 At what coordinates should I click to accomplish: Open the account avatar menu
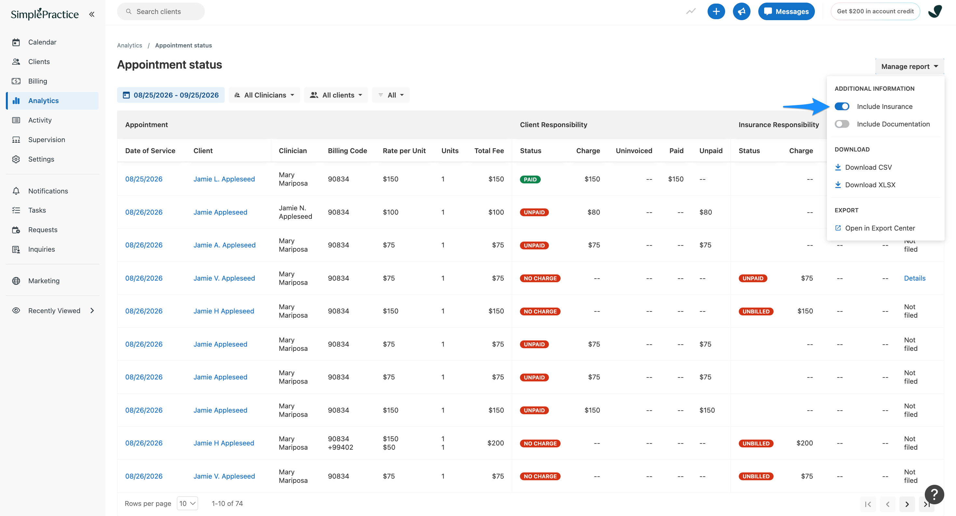(935, 11)
